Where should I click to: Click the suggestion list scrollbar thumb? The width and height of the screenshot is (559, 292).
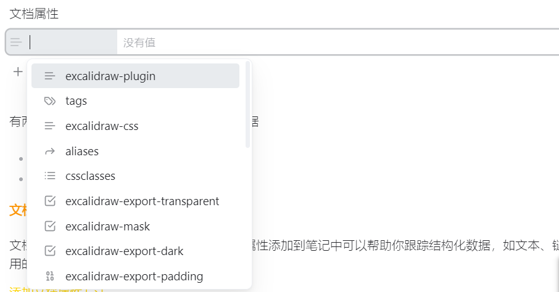(247, 105)
